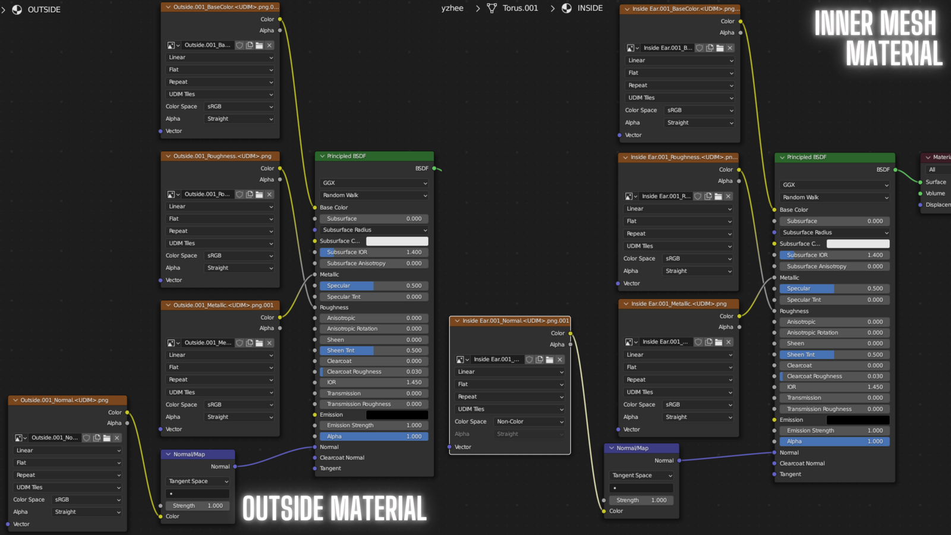This screenshot has width=951, height=535.
Task: Unlink image with X on Inside Ear.001_Roughness node
Action: click(728, 196)
